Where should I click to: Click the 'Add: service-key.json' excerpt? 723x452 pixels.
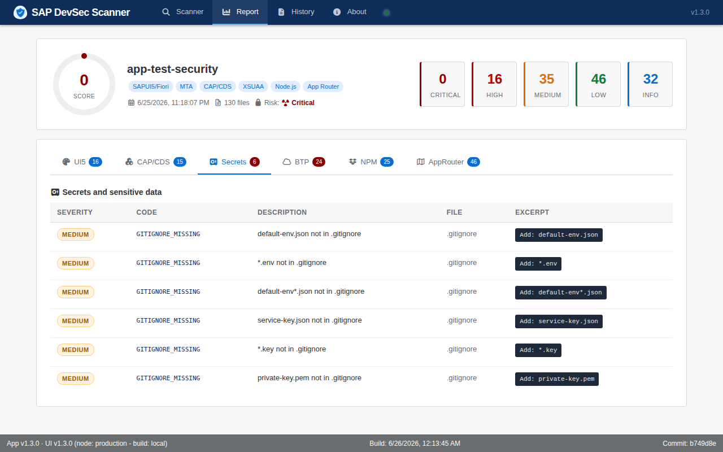[559, 321]
